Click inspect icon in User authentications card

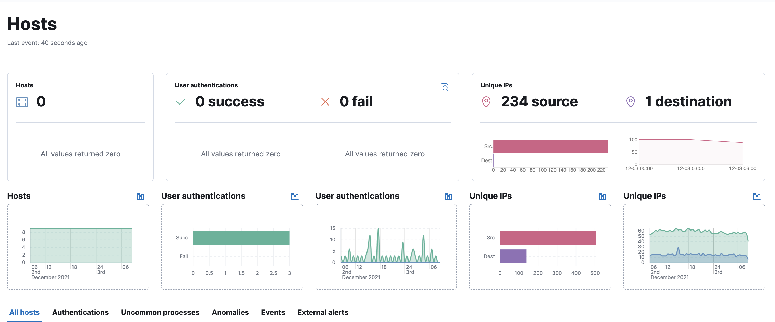pyautogui.click(x=444, y=87)
